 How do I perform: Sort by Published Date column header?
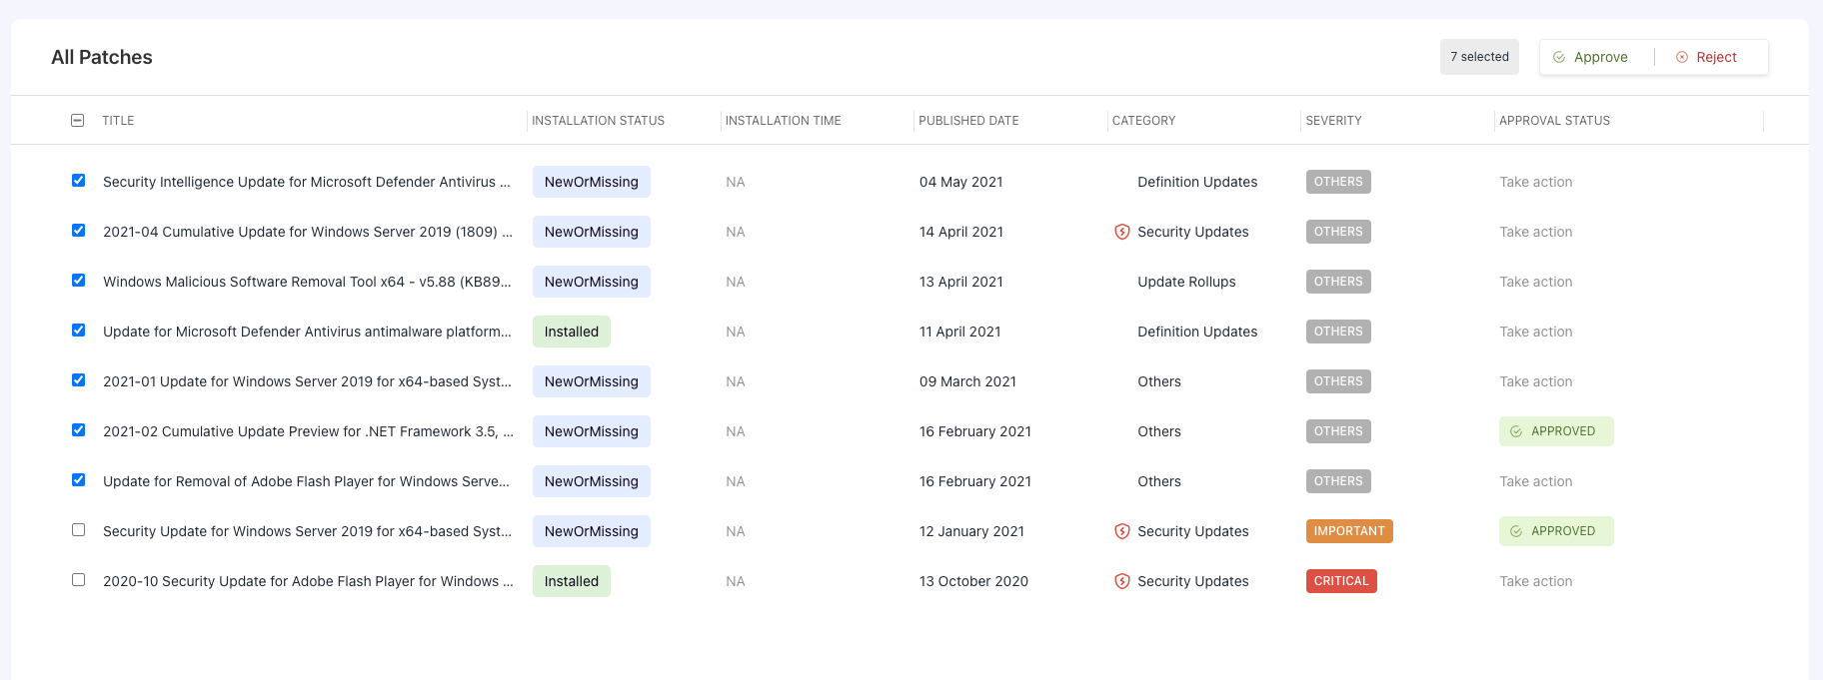pos(968,121)
